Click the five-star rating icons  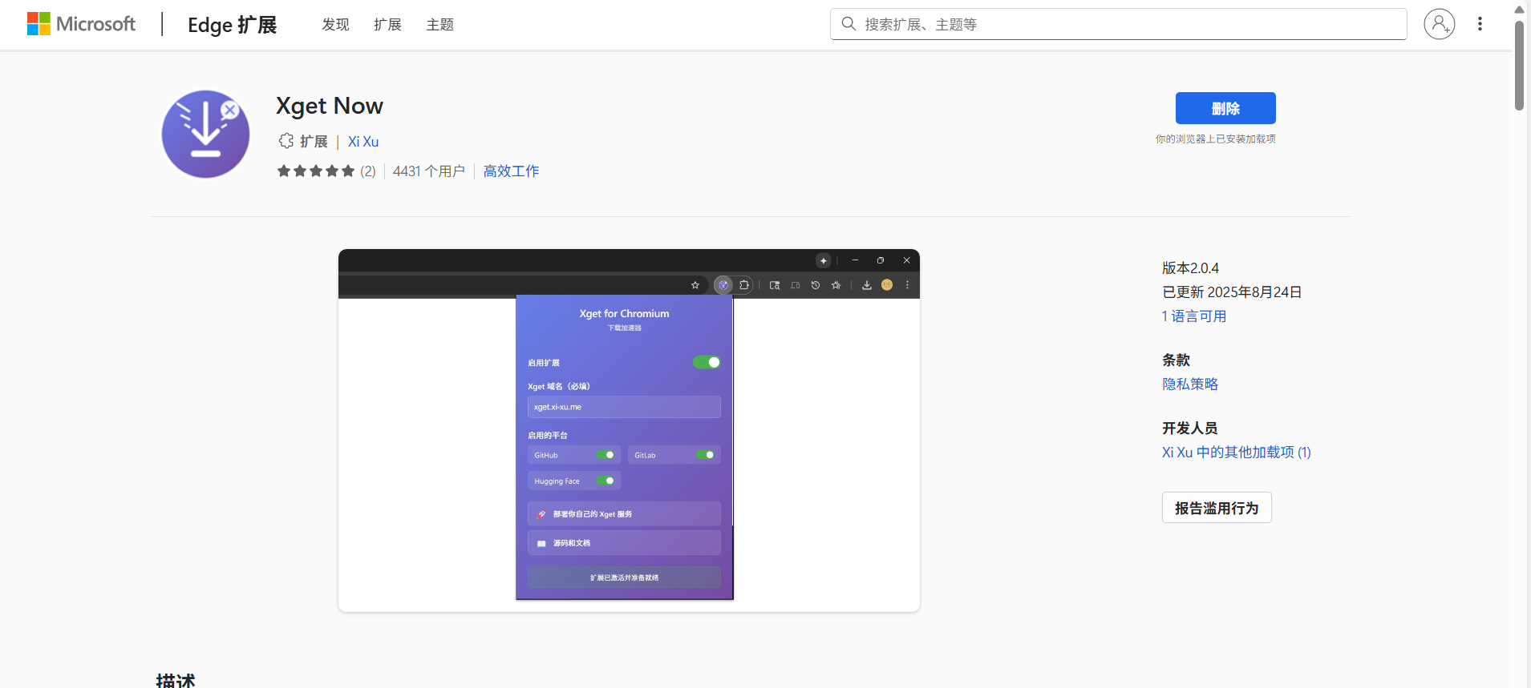[x=316, y=171]
